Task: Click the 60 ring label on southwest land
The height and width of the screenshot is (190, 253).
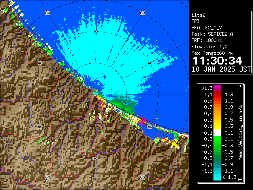Action: coord(47,177)
